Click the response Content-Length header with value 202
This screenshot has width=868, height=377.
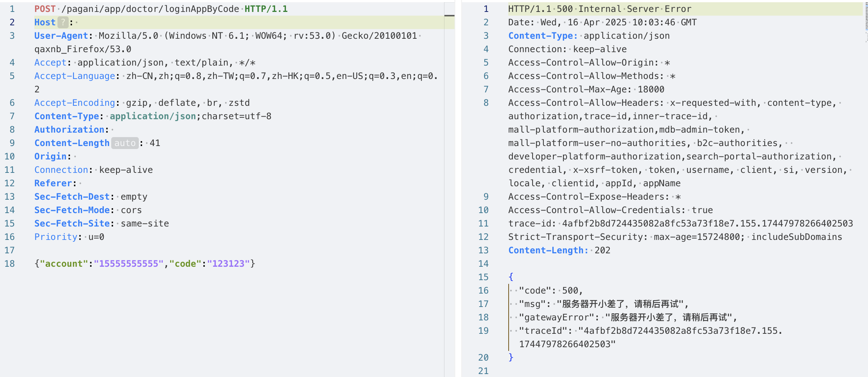click(x=559, y=250)
